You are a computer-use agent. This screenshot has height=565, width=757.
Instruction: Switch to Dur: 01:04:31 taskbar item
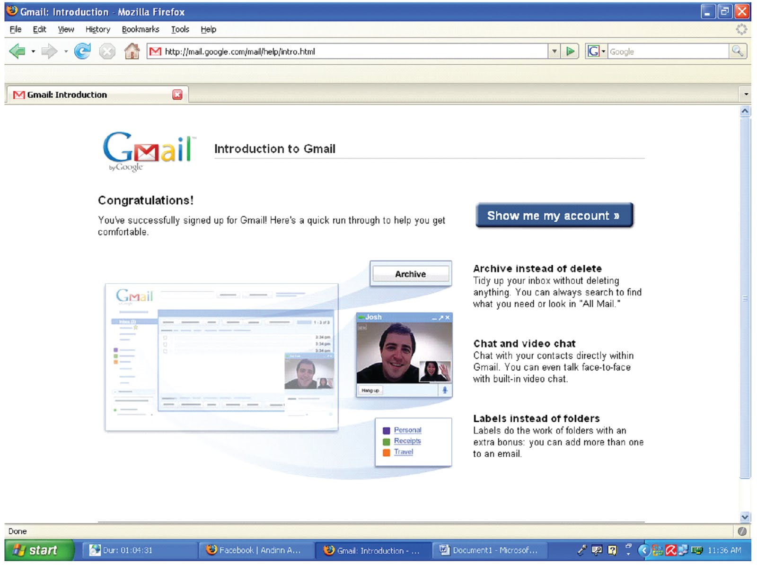pos(140,550)
